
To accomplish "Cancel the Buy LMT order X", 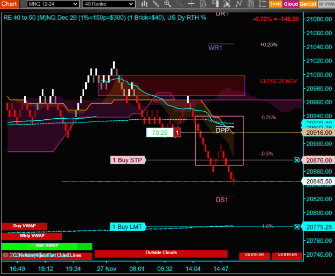I will pos(296,227).
